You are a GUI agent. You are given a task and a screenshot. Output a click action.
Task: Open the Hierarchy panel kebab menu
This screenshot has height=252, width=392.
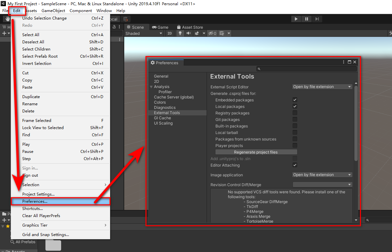click(119, 27)
